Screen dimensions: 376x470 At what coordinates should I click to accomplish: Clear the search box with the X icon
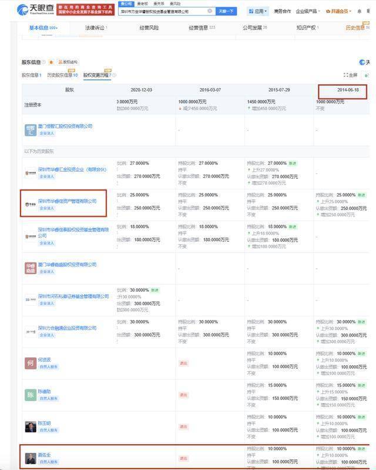[x=210, y=11]
